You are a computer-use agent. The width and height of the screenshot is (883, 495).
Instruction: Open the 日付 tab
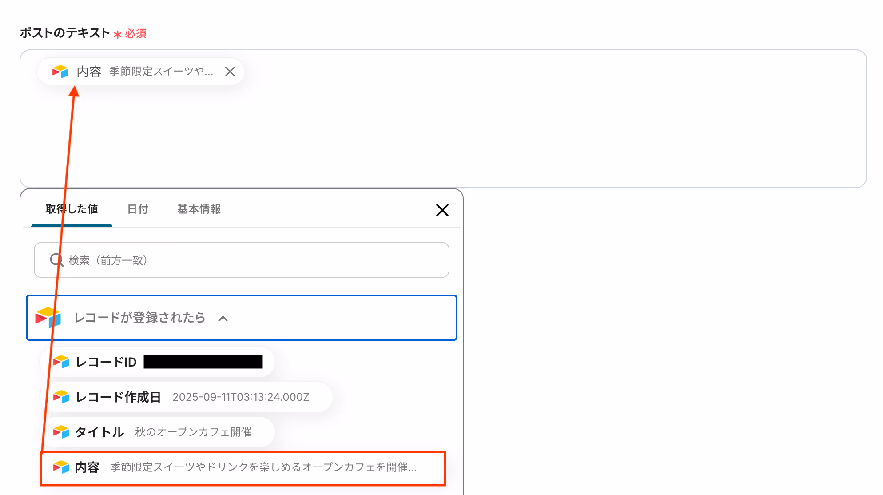[138, 209]
